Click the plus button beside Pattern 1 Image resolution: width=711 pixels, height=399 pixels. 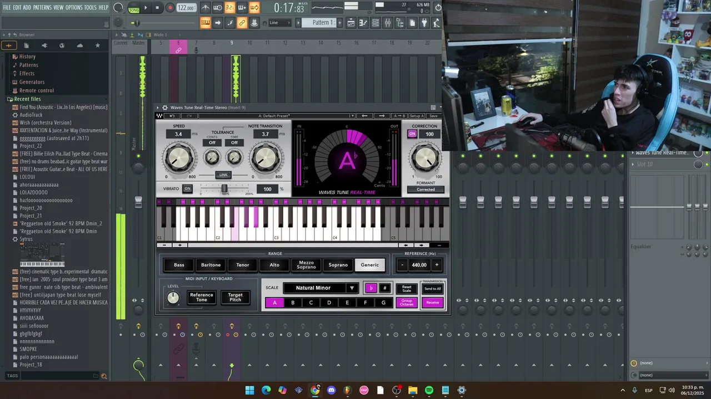(341, 23)
